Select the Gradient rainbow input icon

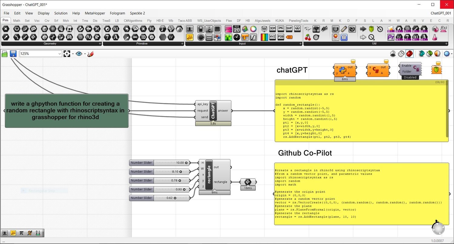265,37
